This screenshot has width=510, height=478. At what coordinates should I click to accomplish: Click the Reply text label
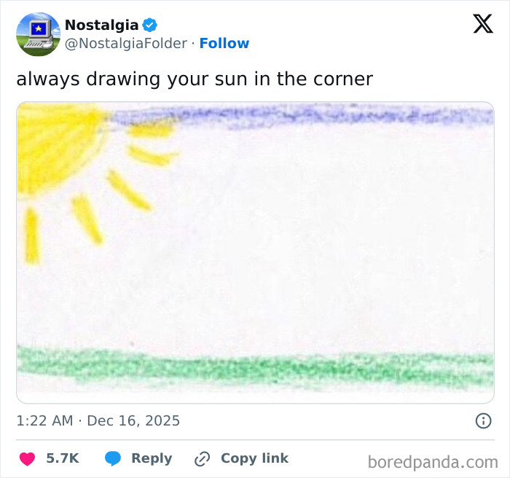tap(152, 458)
